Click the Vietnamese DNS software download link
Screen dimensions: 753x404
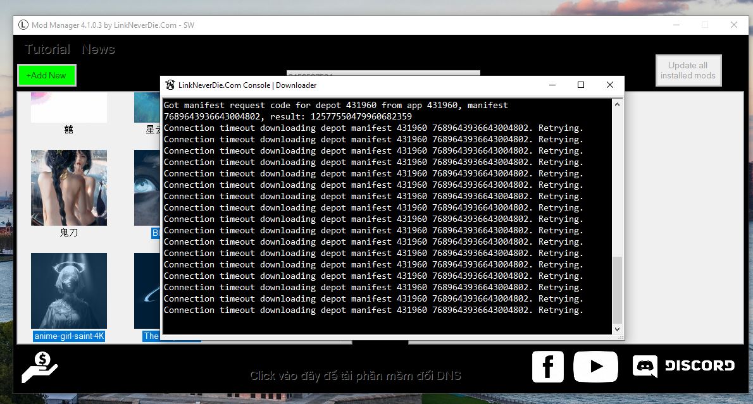(355, 376)
